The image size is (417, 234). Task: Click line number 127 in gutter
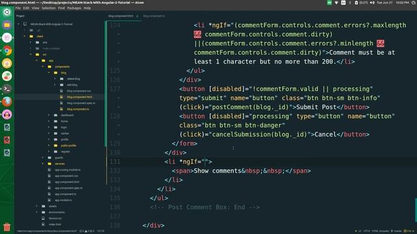[x=115, y=89]
